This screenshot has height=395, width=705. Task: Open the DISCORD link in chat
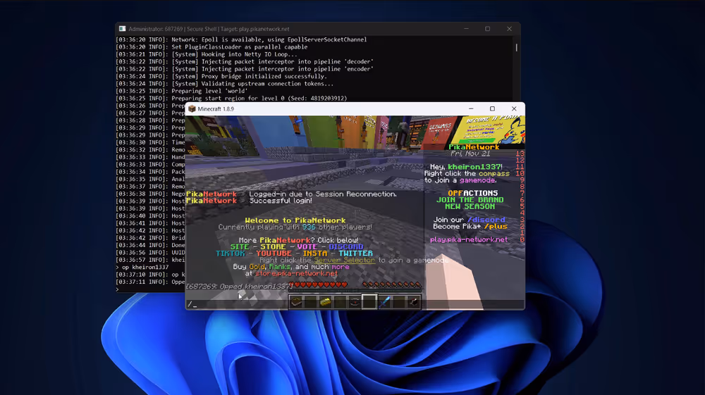(345, 247)
